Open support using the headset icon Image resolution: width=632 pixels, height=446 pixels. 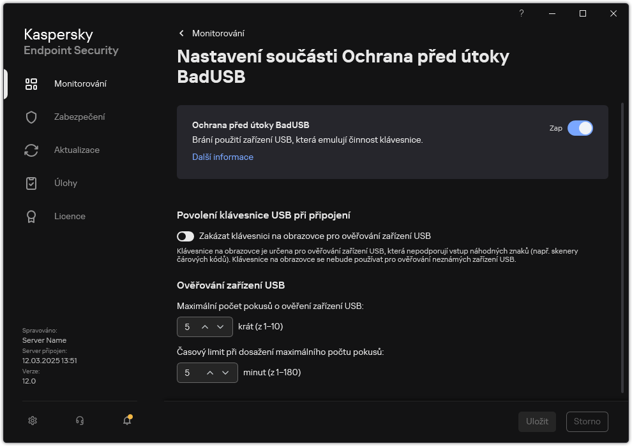[x=79, y=421]
